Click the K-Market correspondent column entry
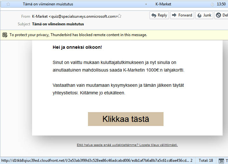228x164 pixels. [163, 4]
